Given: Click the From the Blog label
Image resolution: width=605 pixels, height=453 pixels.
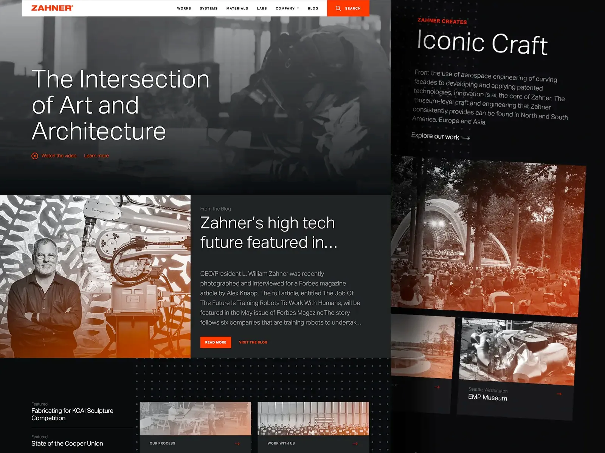Looking at the screenshot, I should (216, 209).
